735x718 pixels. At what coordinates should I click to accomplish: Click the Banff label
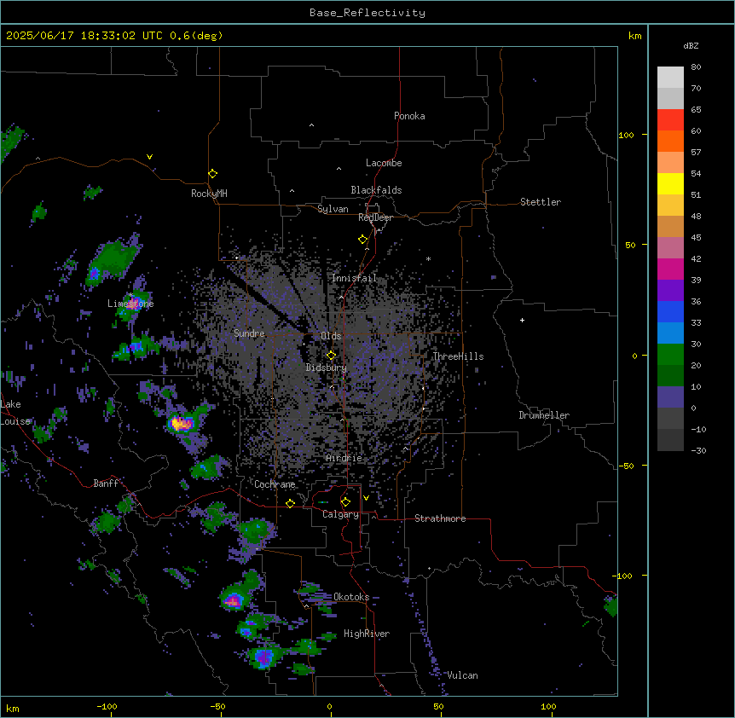coord(106,483)
